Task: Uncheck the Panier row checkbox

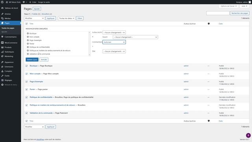Action: click(26, 90)
